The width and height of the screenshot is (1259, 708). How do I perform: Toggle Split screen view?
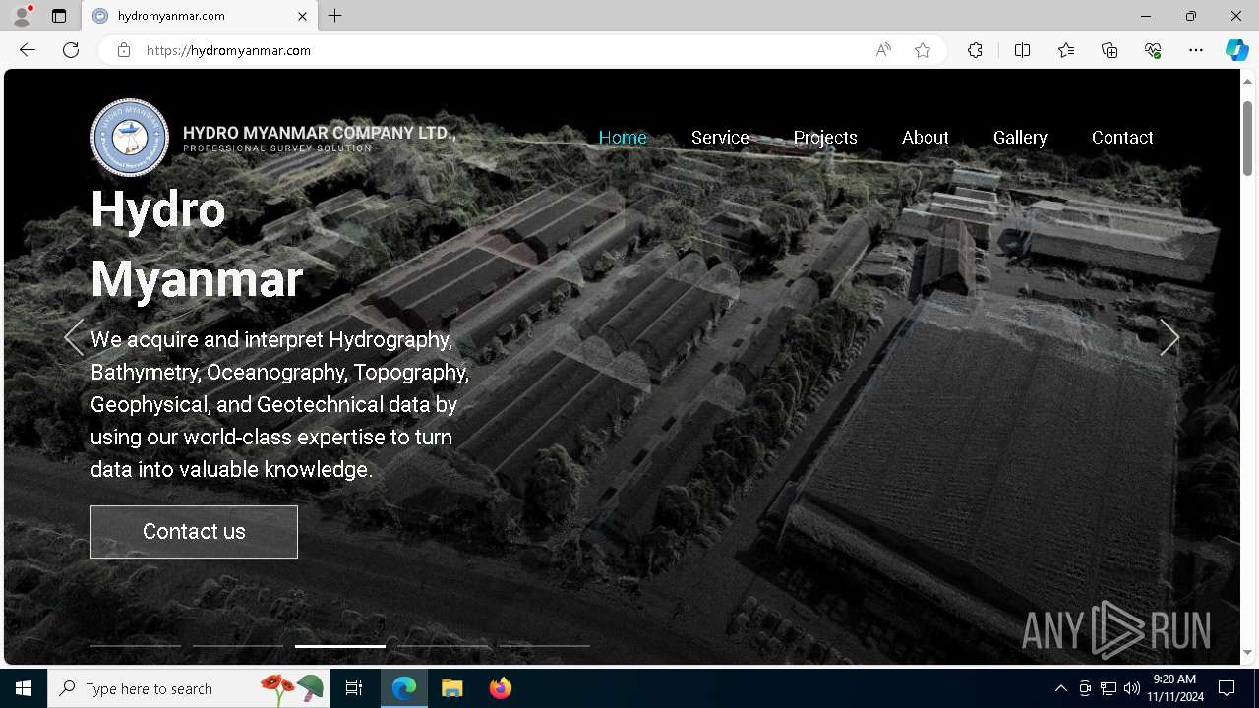tap(1023, 50)
